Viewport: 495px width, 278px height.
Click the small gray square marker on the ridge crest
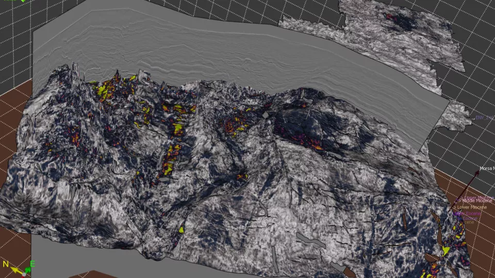266,116
